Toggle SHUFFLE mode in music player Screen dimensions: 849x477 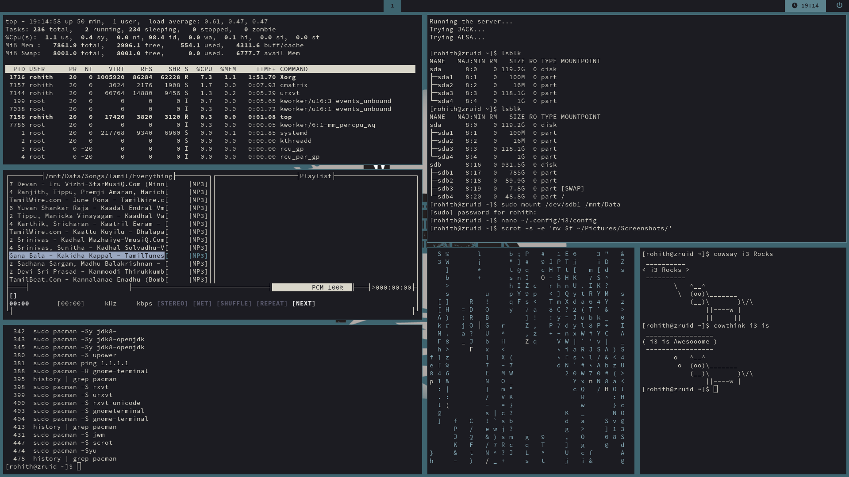click(x=234, y=303)
